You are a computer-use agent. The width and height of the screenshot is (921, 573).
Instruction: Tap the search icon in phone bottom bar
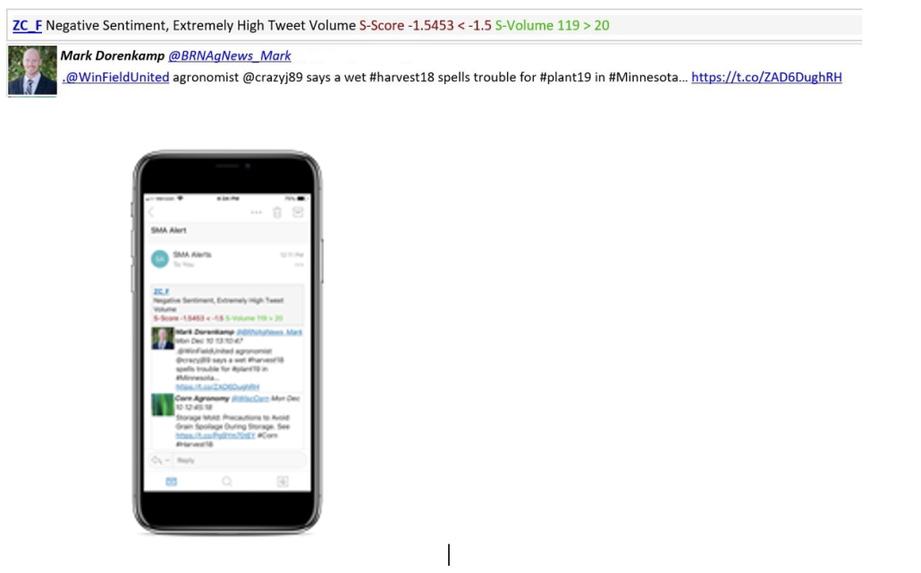pos(227,481)
